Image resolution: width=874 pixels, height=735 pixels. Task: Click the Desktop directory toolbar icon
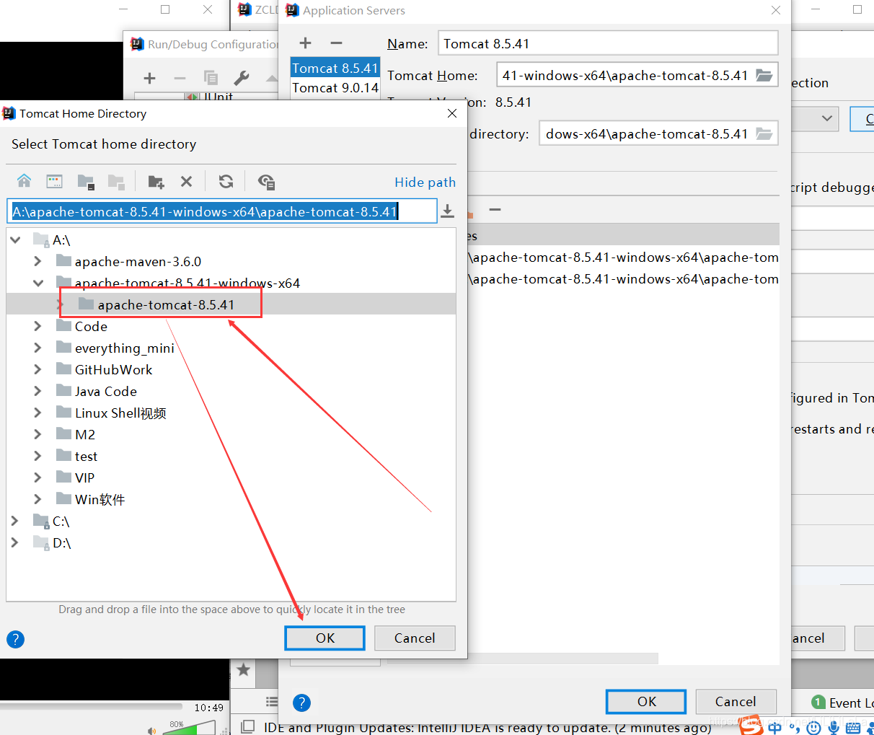[x=55, y=181]
